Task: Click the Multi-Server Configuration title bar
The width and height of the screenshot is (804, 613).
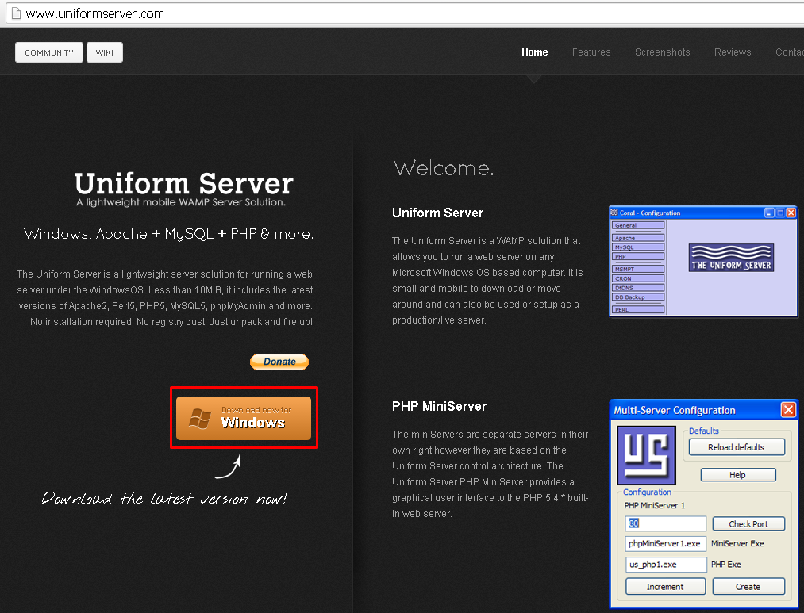Action: (x=703, y=410)
